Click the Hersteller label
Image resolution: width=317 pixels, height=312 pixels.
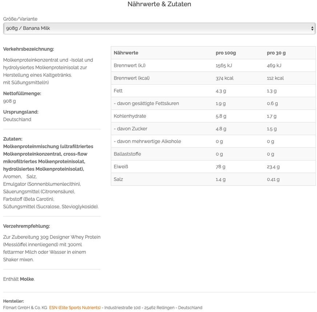point(13,301)
